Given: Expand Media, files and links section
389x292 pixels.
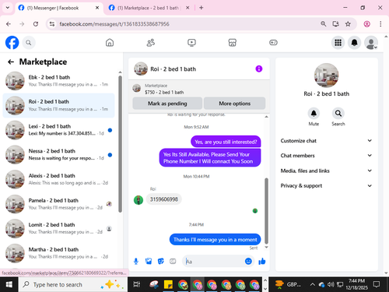Looking at the screenshot, I should [x=326, y=171].
